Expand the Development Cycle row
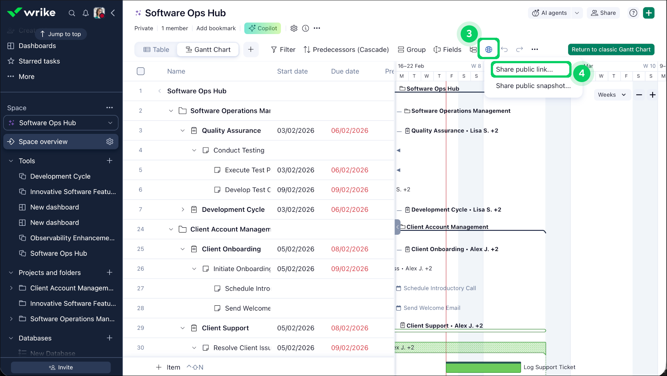The width and height of the screenshot is (667, 376). pos(182,210)
